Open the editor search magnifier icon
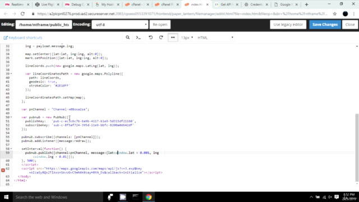The height and width of the screenshot is (202, 359). pos(127,38)
